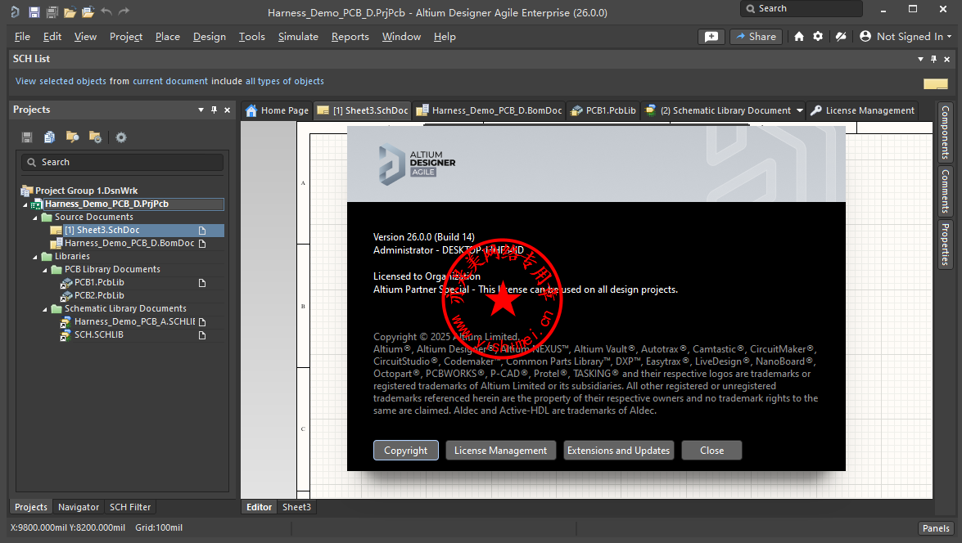Toggle pin on the SCH List panel
Image resolution: width=962 pixels, height=543 pixels.
click(933, 59)
